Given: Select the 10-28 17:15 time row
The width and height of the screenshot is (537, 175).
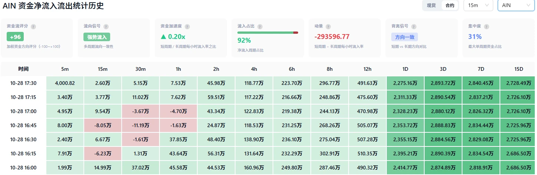Looking at the screenshot, I should click(x=23, y=97).
